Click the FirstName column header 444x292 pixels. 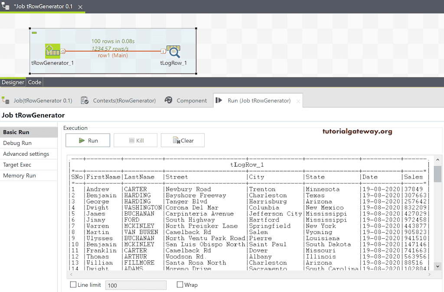point(103,177)
